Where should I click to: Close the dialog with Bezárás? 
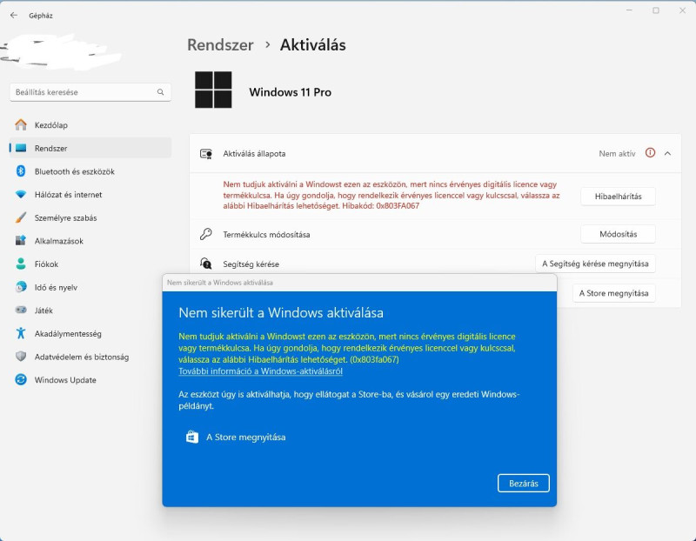[524, 484]
